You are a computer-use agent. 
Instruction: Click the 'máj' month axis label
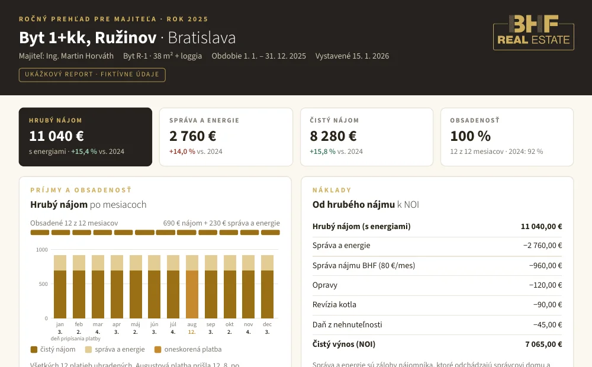pos(135,325)
